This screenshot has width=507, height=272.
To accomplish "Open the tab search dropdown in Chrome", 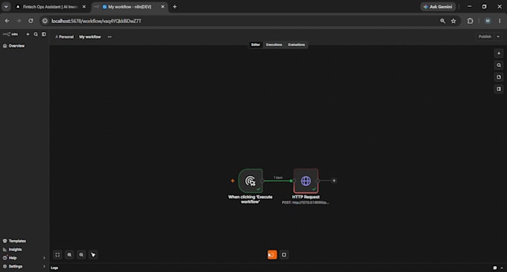I will tap(6, 7).
